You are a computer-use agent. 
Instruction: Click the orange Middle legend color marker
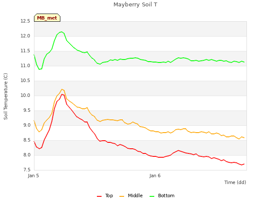tap(122, 196)
